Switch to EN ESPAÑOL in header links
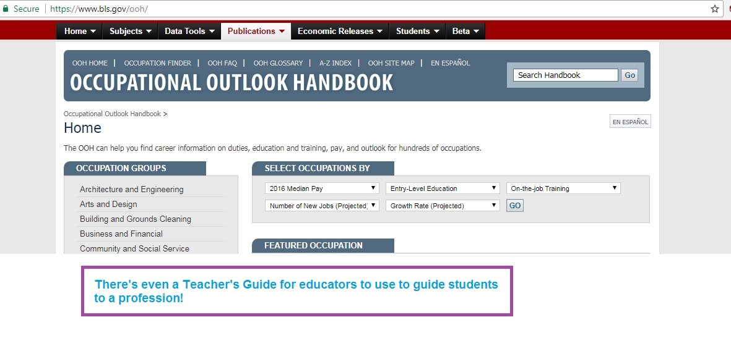Screen dimensions: 731x338 (x=451, y=63)
